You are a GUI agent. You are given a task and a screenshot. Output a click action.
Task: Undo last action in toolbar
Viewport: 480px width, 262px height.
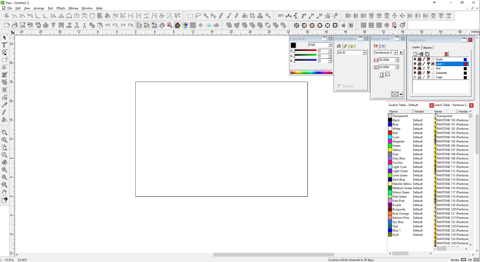pyautogui.click(x=108, y=25)
